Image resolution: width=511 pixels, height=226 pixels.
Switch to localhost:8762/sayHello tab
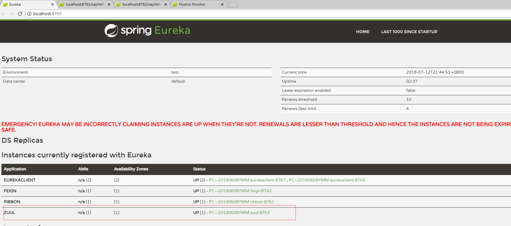[x=142, y=4]
